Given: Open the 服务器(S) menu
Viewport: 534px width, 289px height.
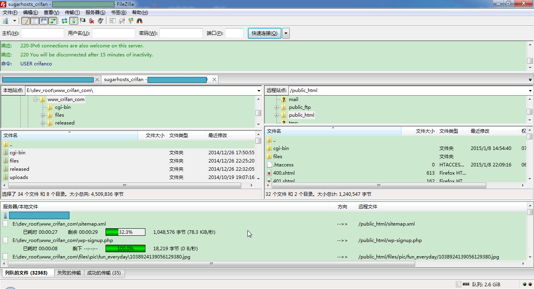Looking at the screenshot, I should pyautogui.click(x=95, y=13).
